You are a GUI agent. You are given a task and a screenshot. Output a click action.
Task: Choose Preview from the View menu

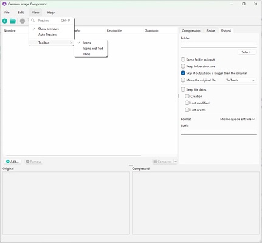tap(52, 21)
